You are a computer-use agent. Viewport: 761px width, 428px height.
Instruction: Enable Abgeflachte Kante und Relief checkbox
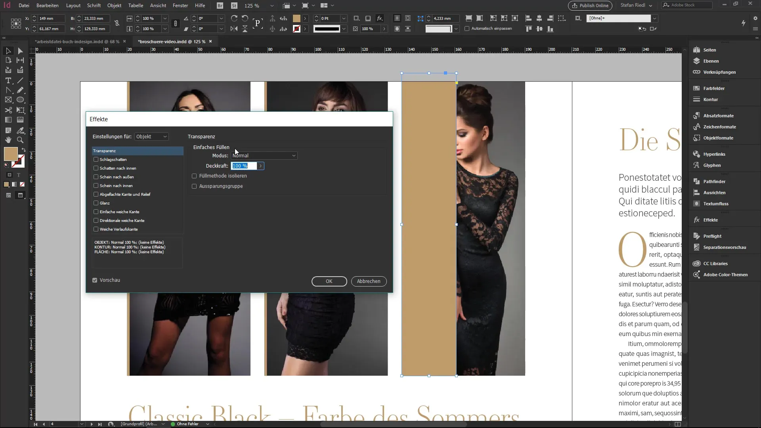click(96, 194)
